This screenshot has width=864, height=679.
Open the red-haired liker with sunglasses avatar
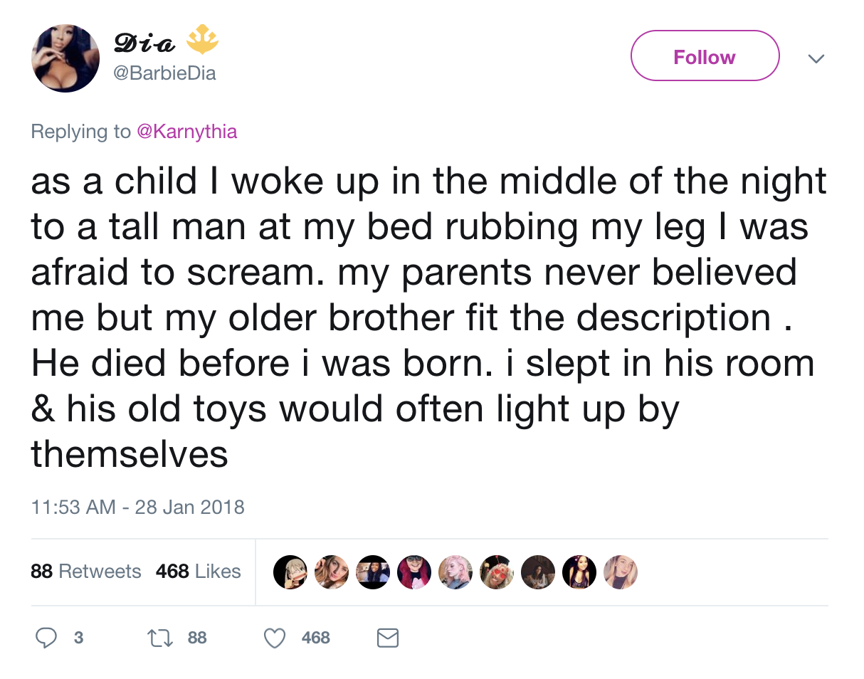click(413, 572)
